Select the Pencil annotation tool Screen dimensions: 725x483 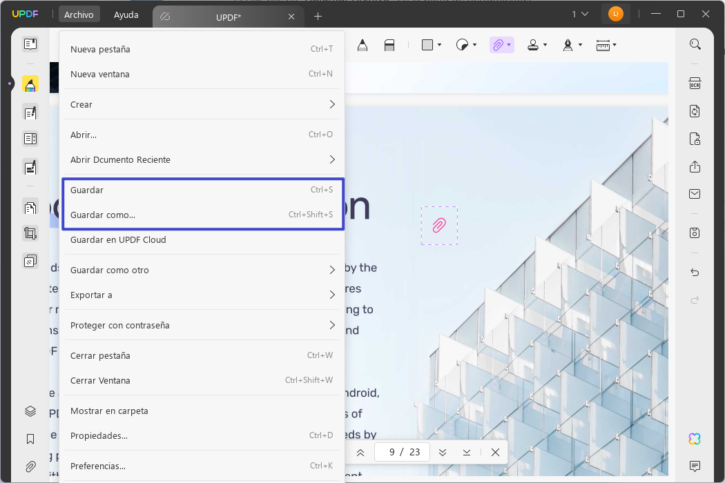362,45
